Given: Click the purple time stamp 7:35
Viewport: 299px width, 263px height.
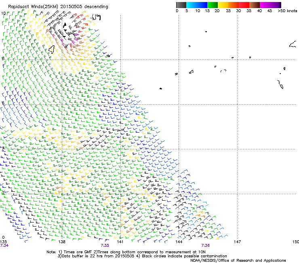Looking at the screenshot, I should point(105,246).
